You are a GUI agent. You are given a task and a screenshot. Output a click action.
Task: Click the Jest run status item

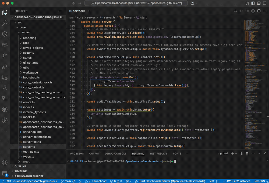[213, 181]
